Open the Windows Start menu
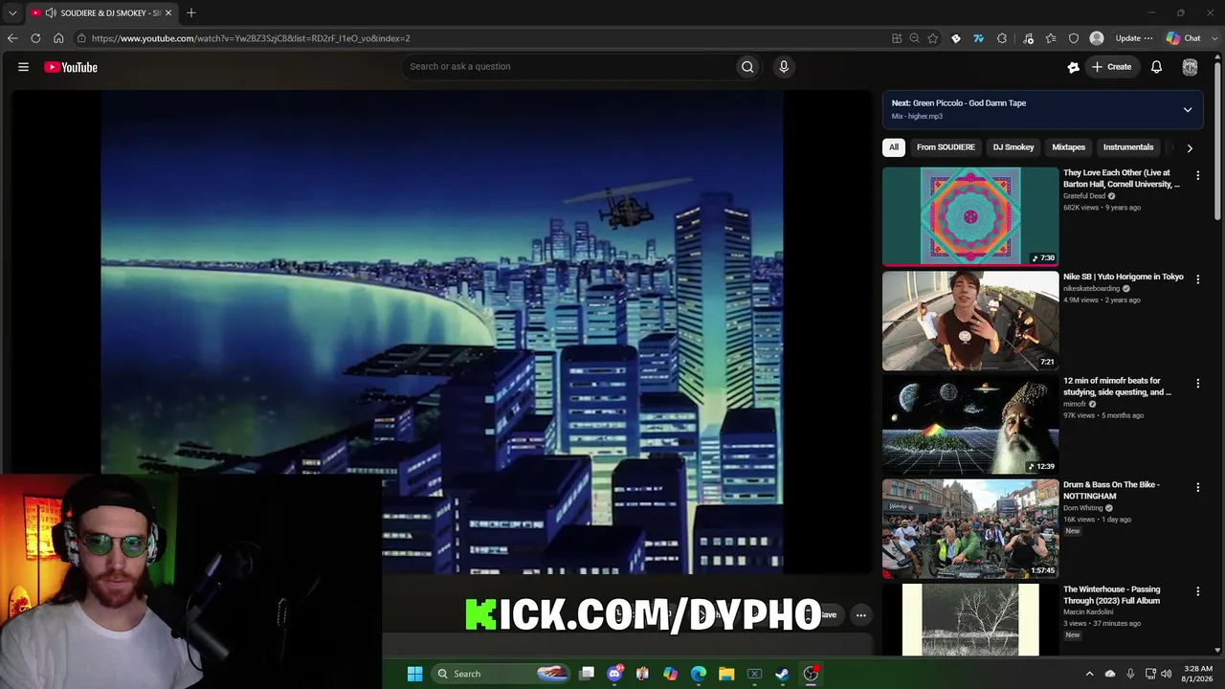Screen dimensions: 1225x689 [414, 674]
